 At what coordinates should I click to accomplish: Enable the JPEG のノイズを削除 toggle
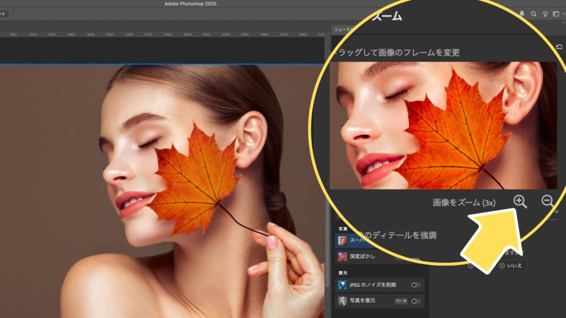(x=416, y=285)
